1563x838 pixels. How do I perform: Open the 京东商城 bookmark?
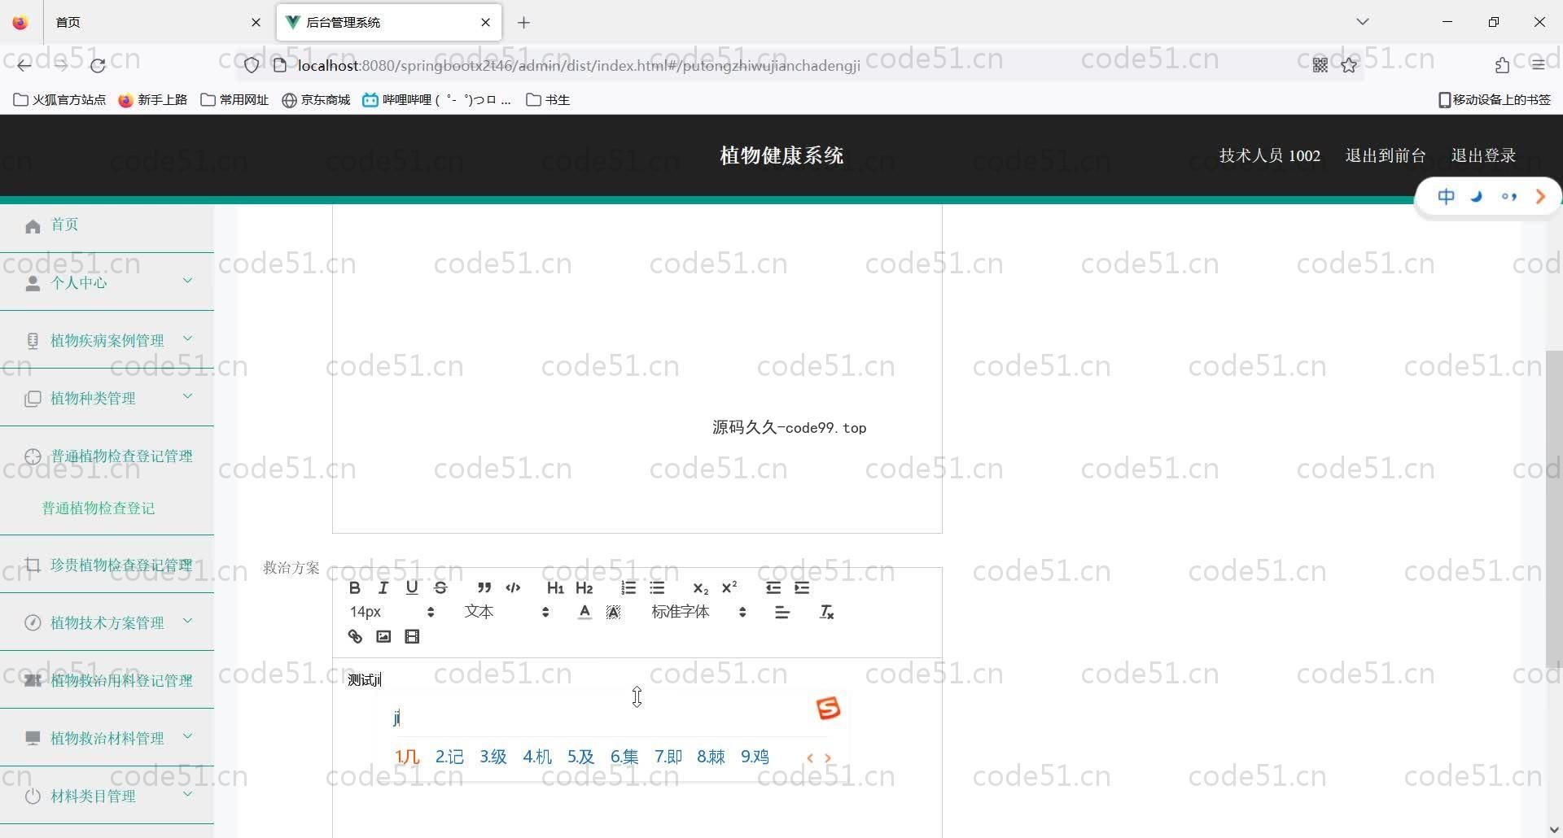point(316,99)
